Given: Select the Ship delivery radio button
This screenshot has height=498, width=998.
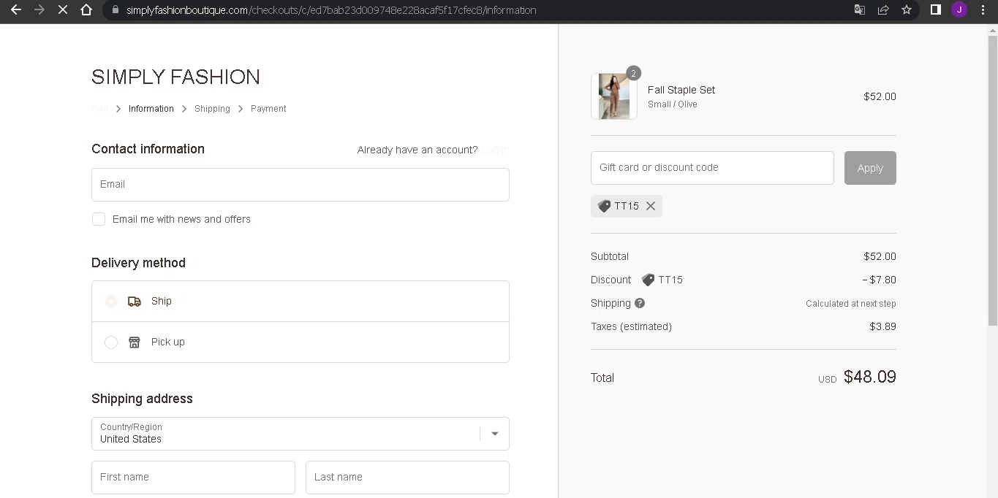Looking at the screenshot, I should click(x=111, y=301).
